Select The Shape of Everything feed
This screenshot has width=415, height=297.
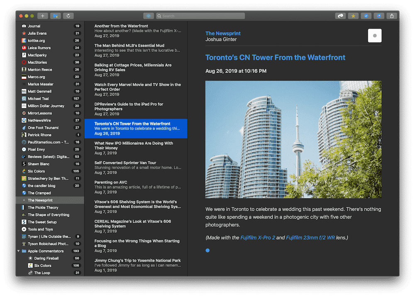point(50,215)
